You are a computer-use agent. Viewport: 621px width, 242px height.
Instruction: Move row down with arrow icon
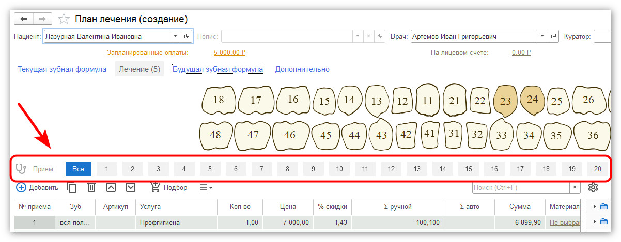pos(131,187)
